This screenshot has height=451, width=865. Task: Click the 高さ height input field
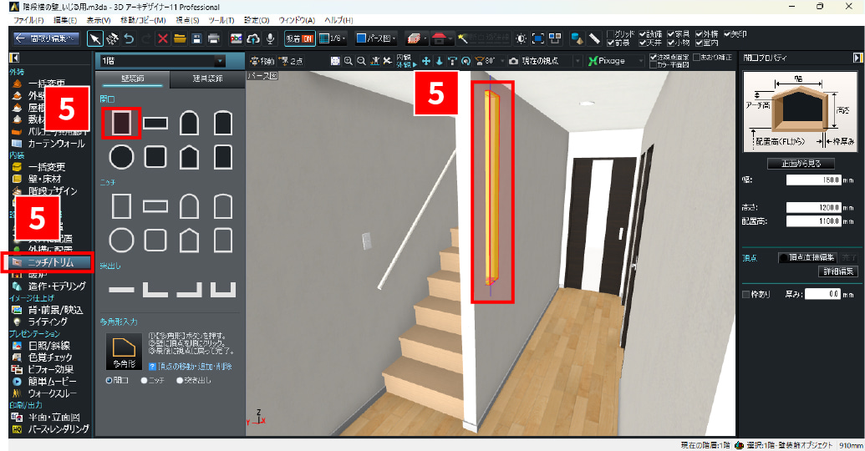(x=814, y=207)
